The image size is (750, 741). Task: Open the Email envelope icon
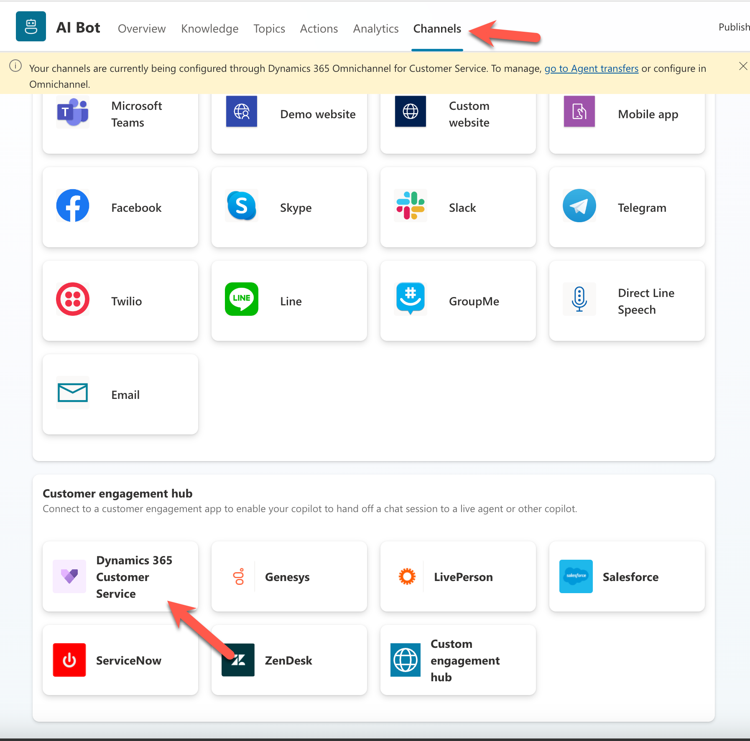click(73, 393)
